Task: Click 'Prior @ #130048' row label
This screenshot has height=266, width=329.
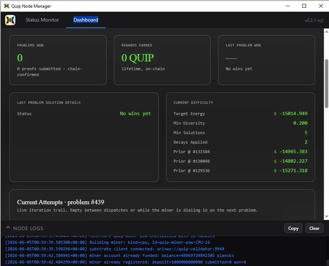Action: [191, 161]
